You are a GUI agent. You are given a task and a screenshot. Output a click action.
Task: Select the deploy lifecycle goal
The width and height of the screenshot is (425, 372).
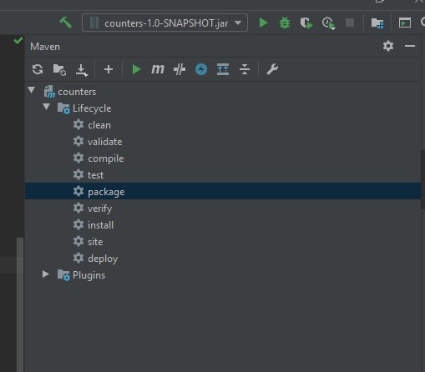click(x=223, y=259)
